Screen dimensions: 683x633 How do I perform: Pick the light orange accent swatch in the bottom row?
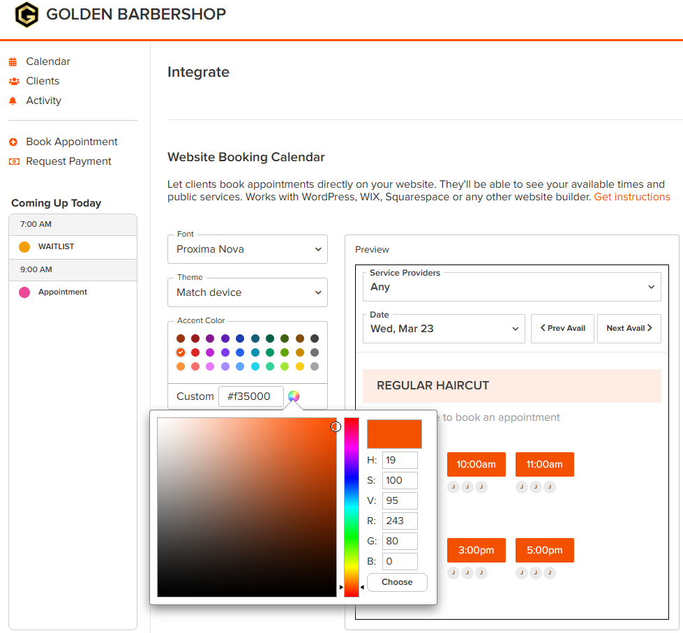(x=181, y=366)
